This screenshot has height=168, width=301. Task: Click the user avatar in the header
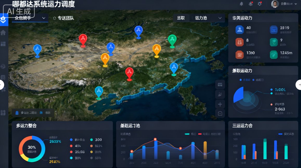275,4
